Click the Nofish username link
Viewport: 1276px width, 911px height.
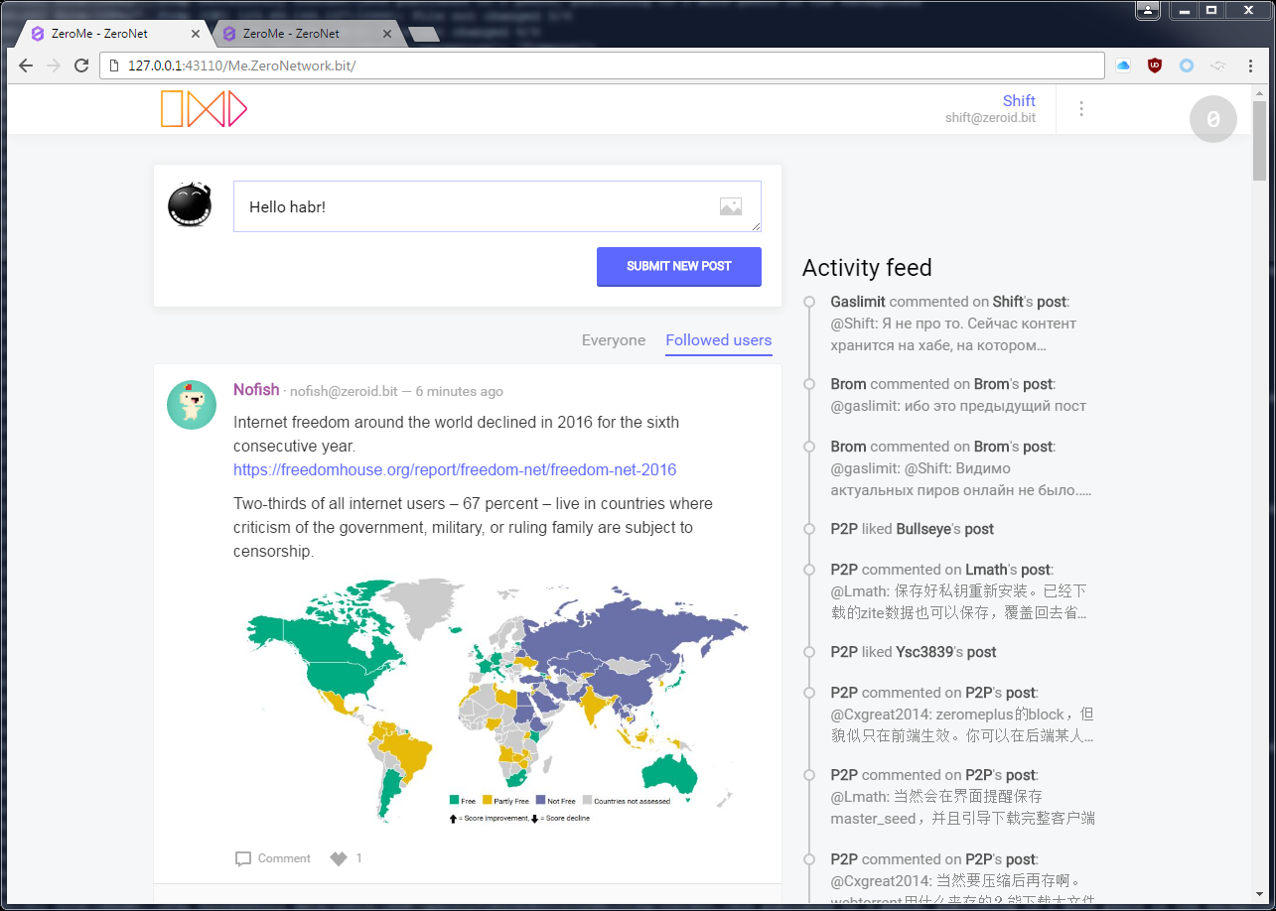256,390
